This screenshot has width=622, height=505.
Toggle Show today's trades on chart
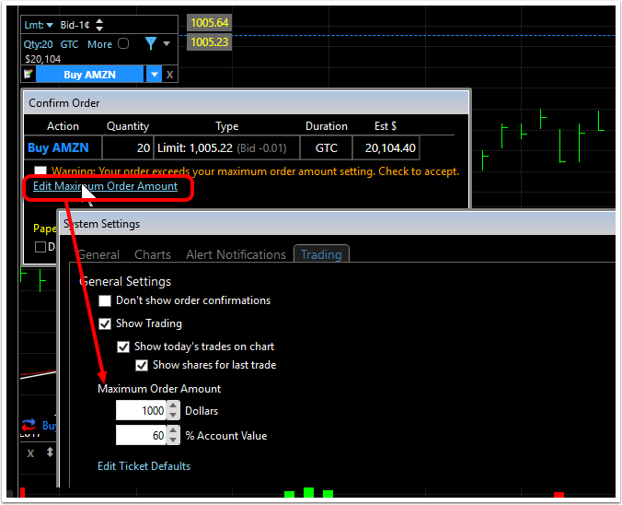click(123, 346)
